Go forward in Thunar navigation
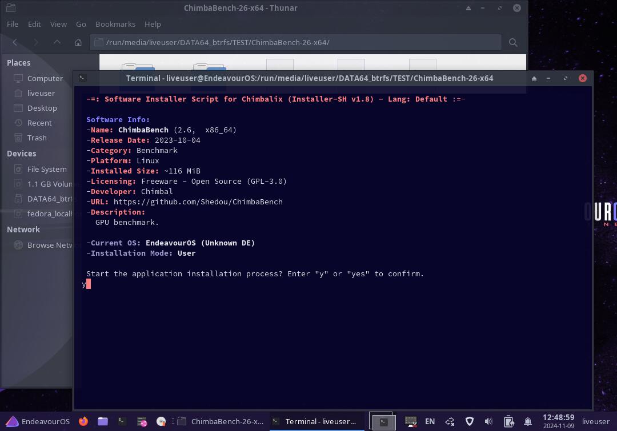Screen dimensions: 617x431 [x=36, y=42]
